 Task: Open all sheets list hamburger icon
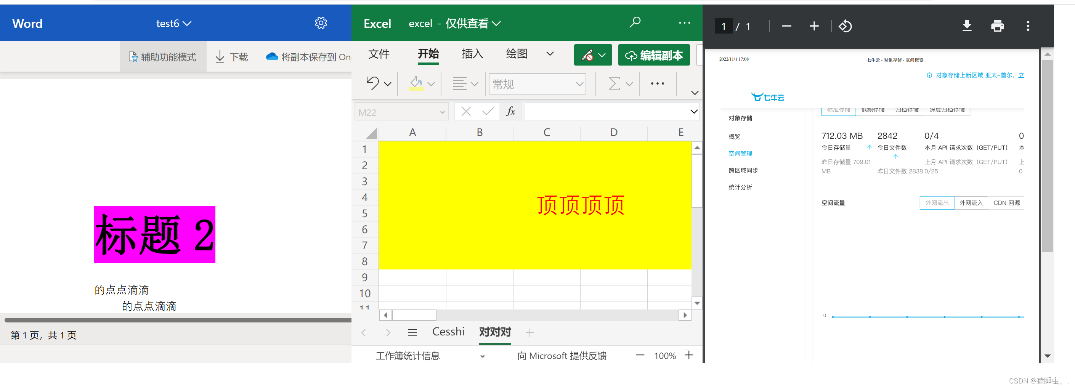click(412, 332)
